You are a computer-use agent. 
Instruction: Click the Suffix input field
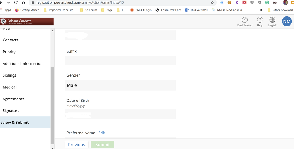[120, 61]
